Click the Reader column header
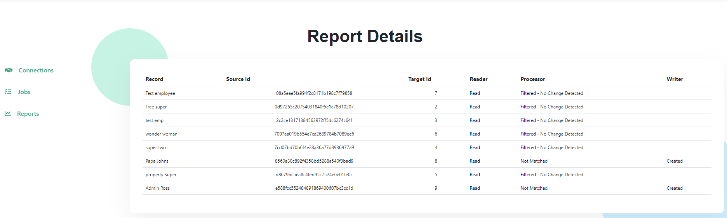Viewport: 727px width, 218px height. 478,79
